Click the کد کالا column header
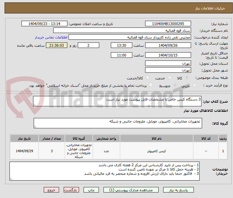233x198 pixels. click(x=206, y=138)
